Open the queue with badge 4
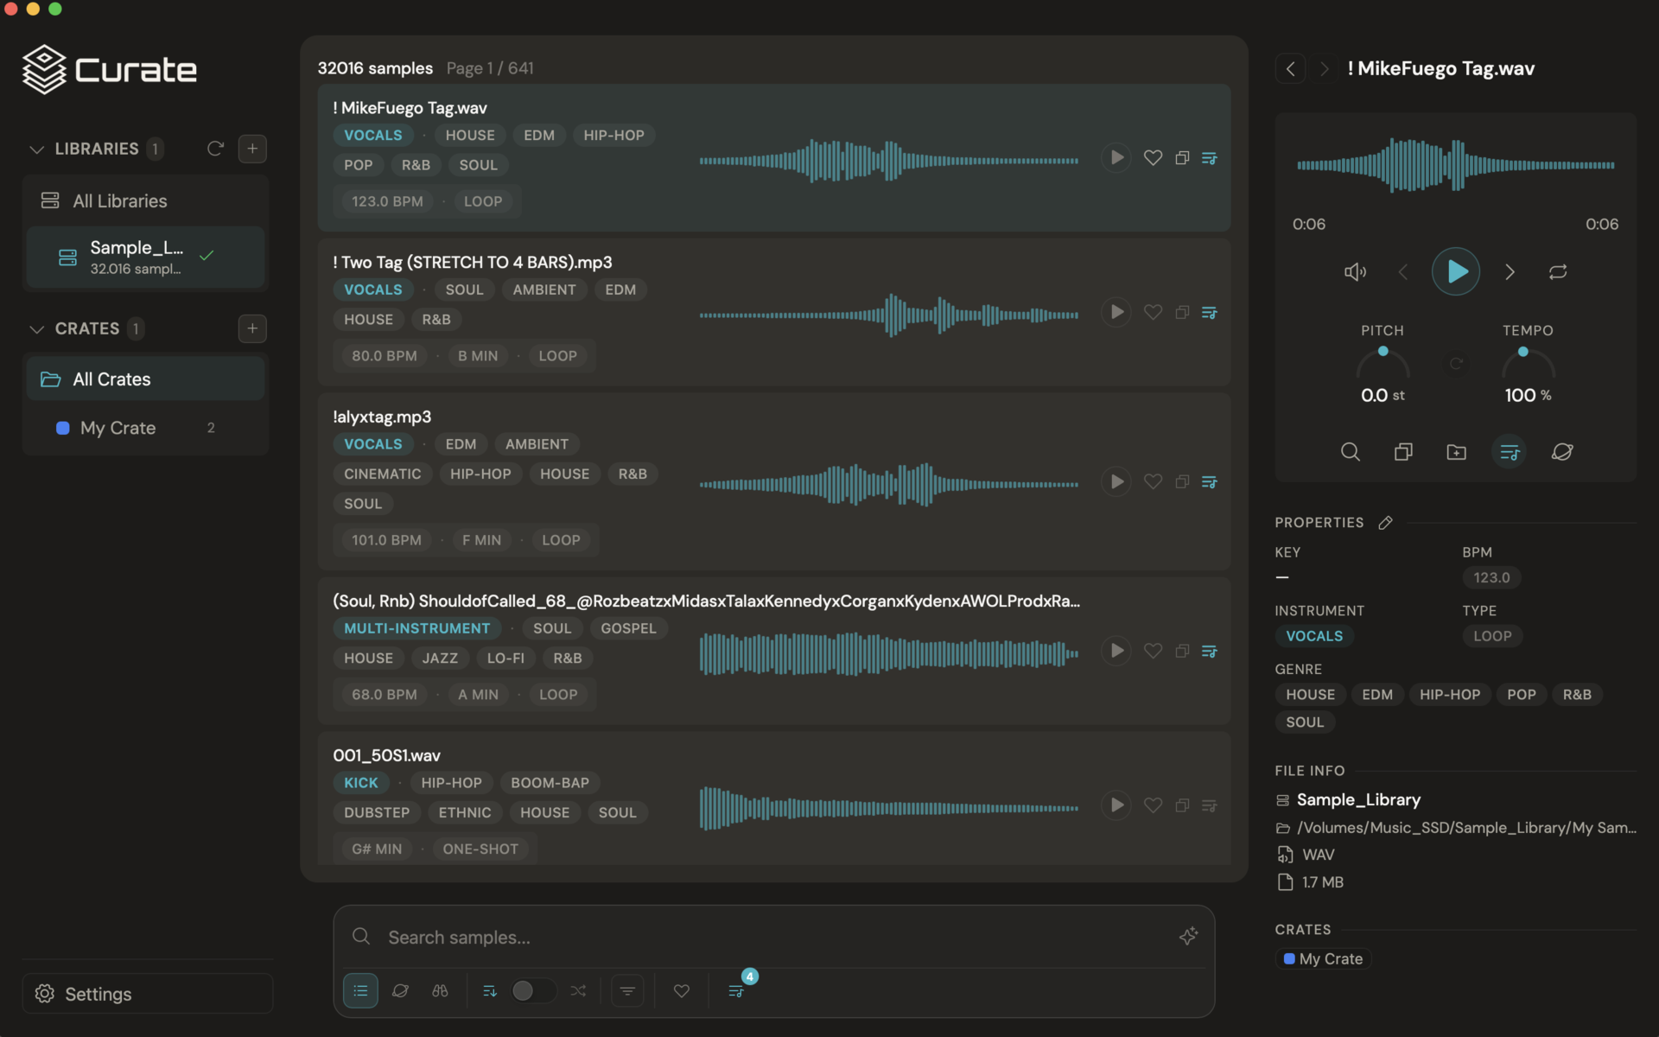1659x1037 pixels. point(736,990)
